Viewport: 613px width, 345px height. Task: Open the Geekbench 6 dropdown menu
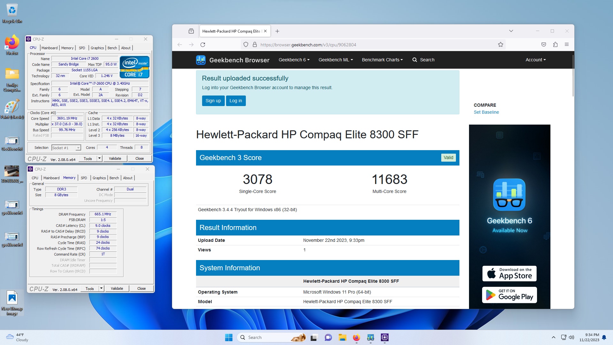click(294, 60)
